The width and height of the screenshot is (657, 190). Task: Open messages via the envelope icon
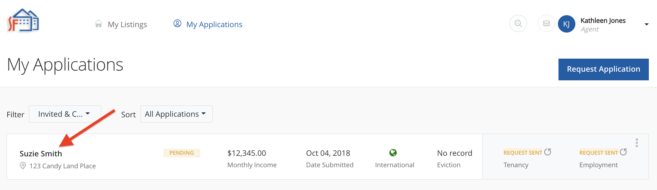click(x=546, y=24)
